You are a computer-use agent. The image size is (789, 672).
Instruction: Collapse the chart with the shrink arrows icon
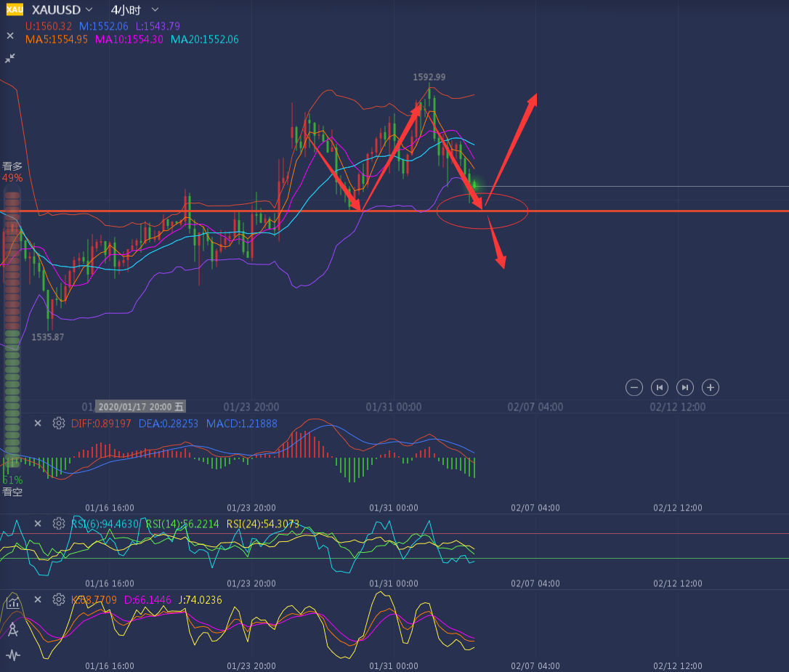point(11,58)
